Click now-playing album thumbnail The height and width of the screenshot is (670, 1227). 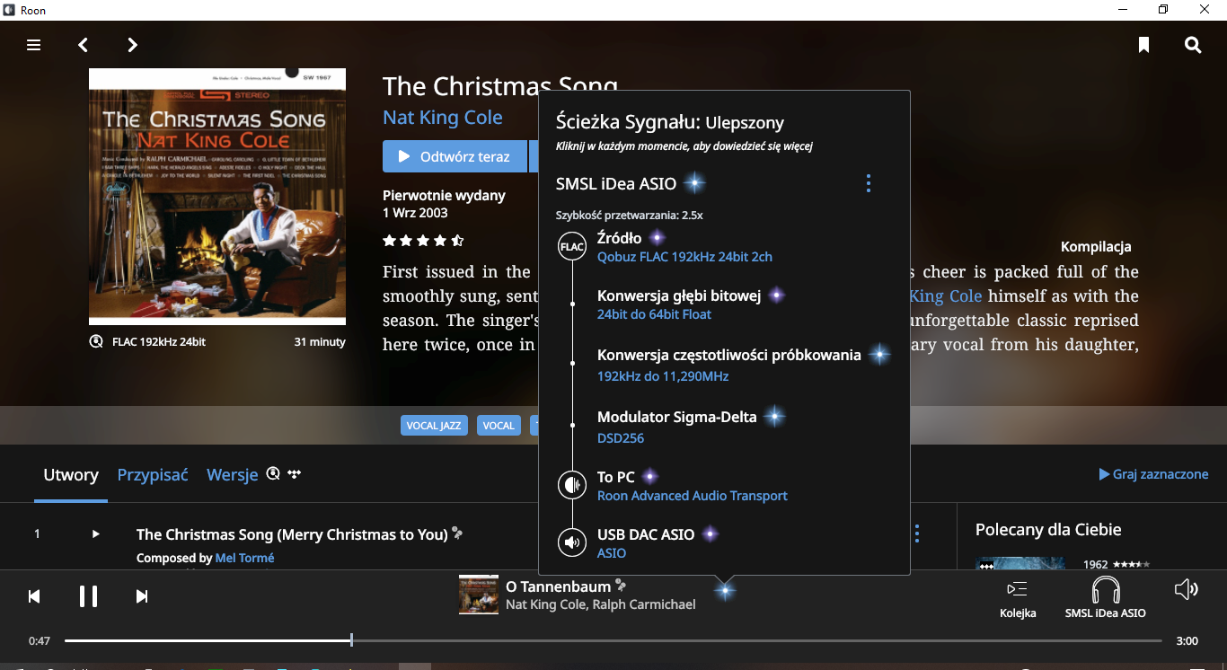(x=479, y=595)
